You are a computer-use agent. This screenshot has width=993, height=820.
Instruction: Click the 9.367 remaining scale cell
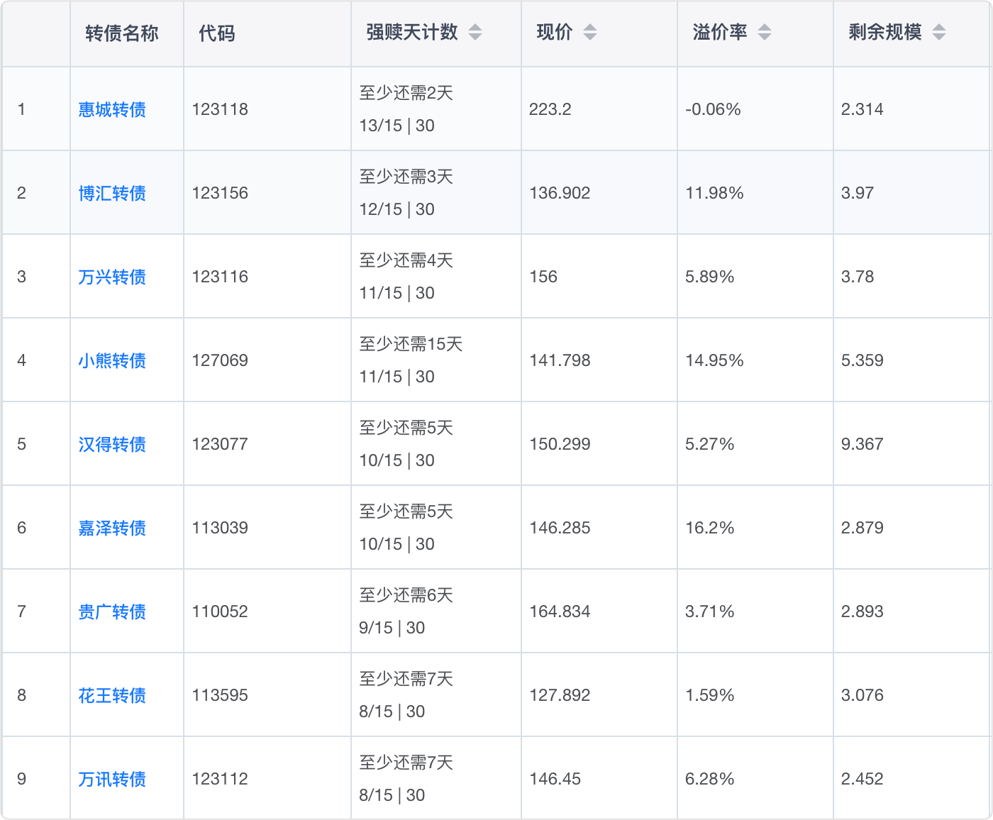pos(862,444)
